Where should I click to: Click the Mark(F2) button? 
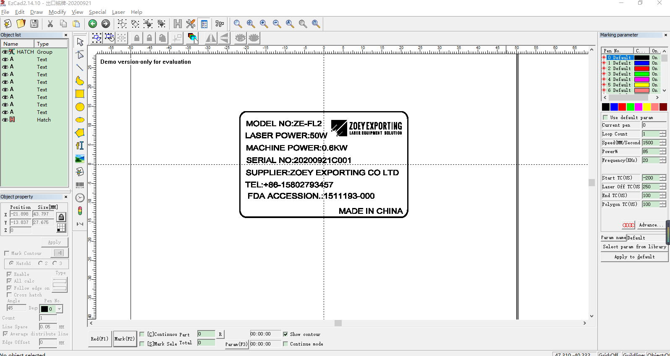[125, 339]
